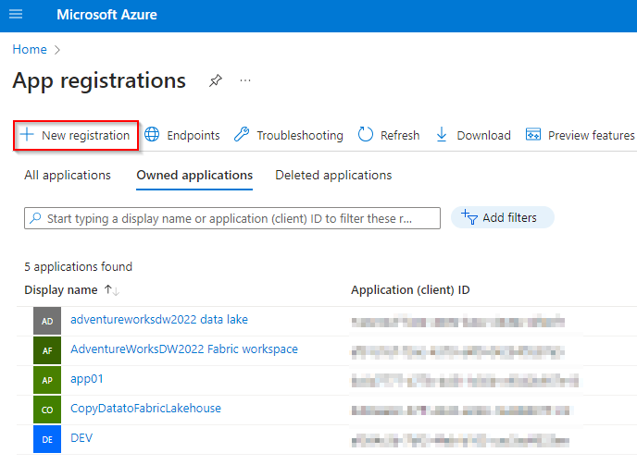
Task: Open adventureworksdw2022 data lake application
Action: point(159,320)
